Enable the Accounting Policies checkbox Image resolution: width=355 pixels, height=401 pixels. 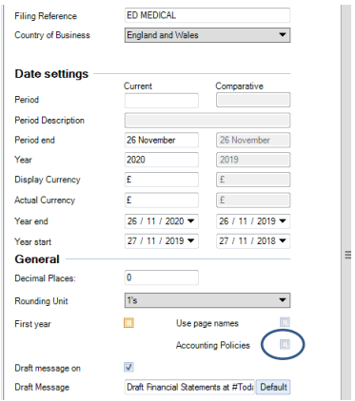click(x=285, y=344)
